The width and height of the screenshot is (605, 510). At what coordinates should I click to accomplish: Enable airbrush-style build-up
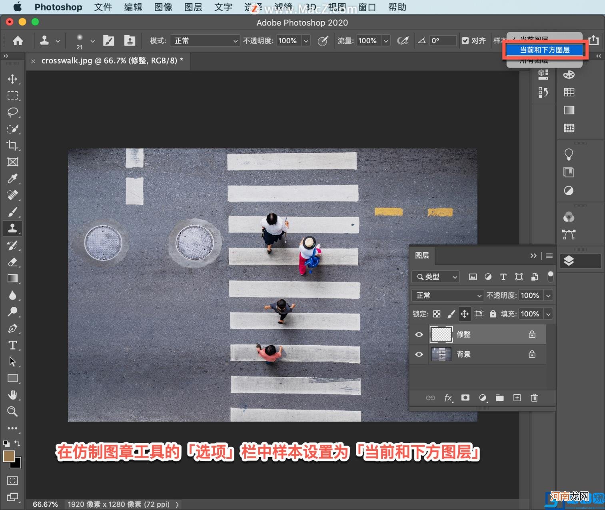point(403,40)
